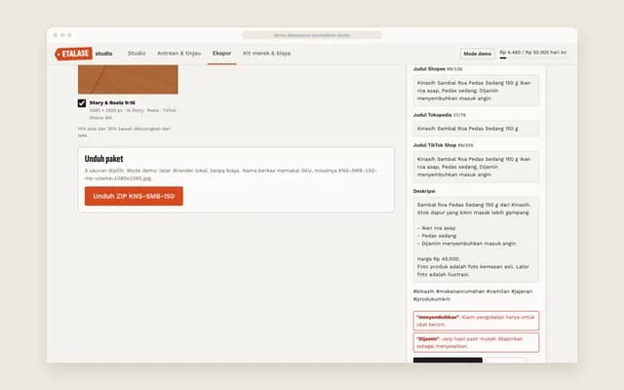
Task: Click the black button below the warnings
Action: click(448, 360)
